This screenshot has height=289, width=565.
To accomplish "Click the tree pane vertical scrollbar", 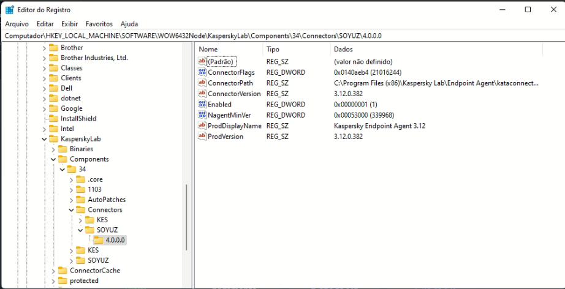I will 186,217.
